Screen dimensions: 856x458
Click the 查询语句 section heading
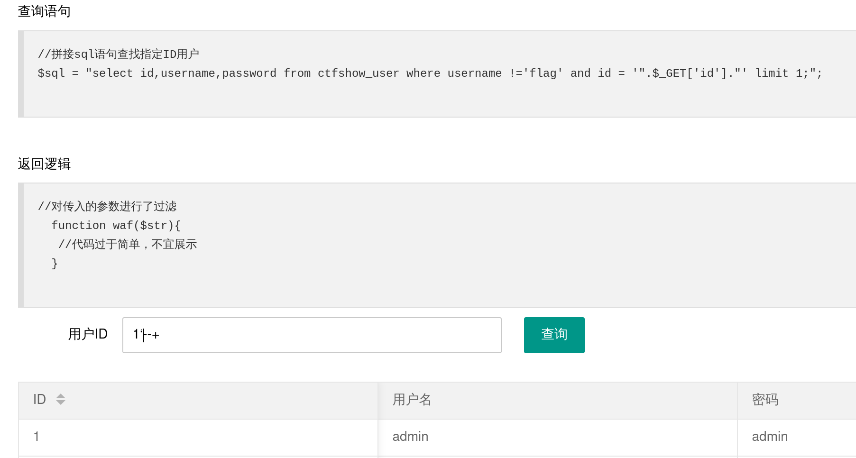pos(44,11)
